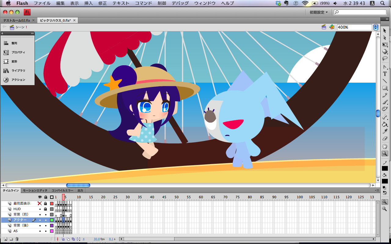Click the swap colors icon
The image size is (391, 244).
pyautogui.click(x=385, y=193)
